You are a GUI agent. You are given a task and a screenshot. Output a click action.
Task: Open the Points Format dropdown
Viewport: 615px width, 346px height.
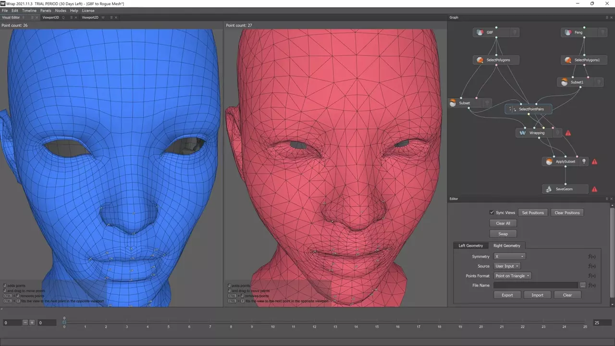513,276
